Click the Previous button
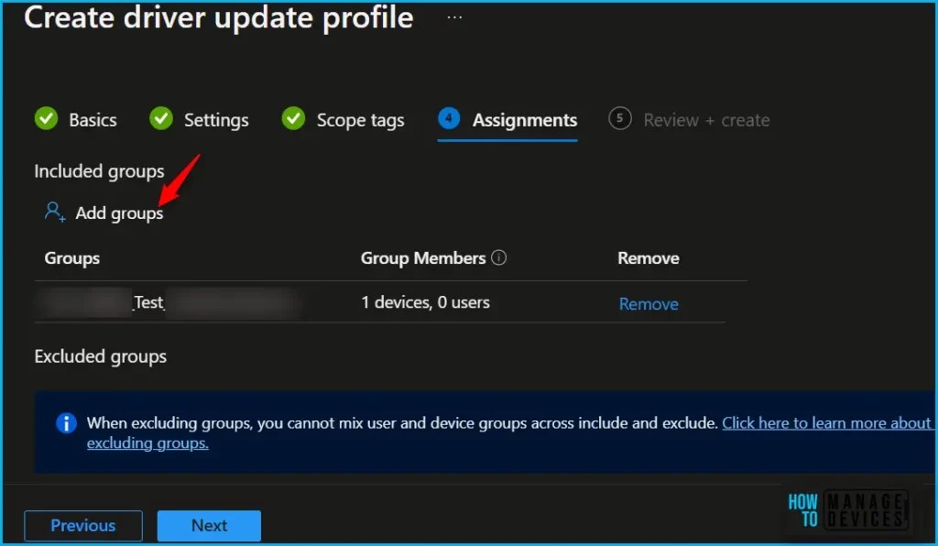The height and width of the screenshot is (546, 938). [82, 525]
